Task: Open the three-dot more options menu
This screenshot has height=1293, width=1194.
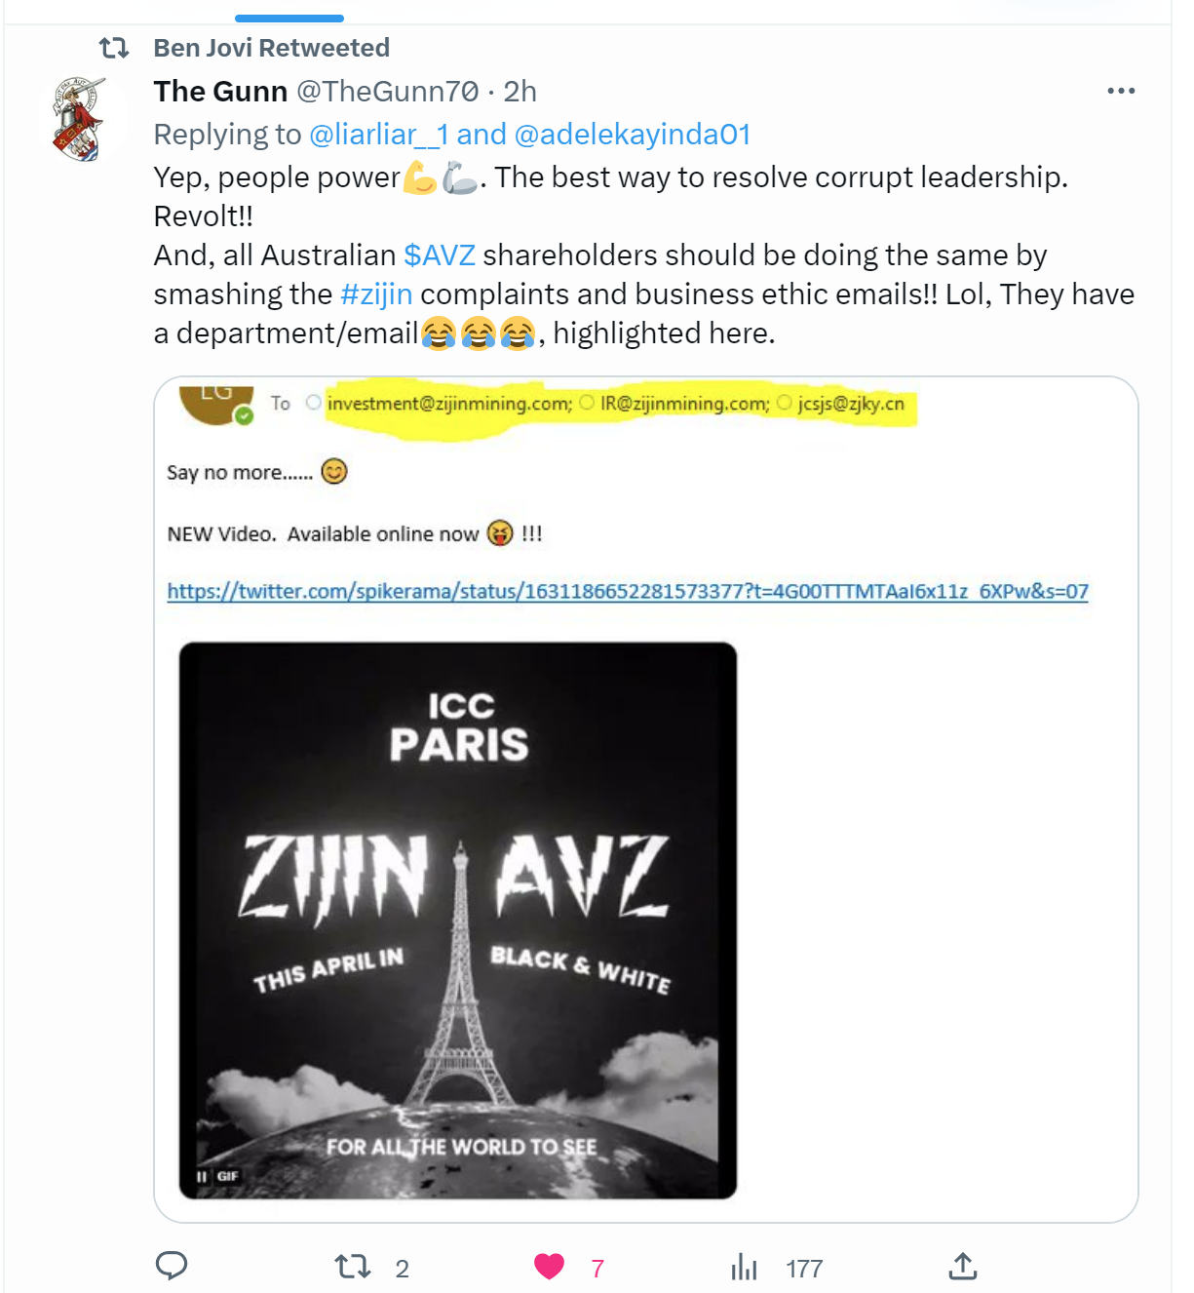Action: point(1121,91)
